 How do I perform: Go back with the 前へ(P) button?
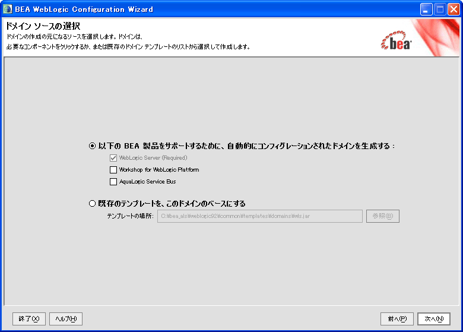pyautogui.click(x=397, y=319)
